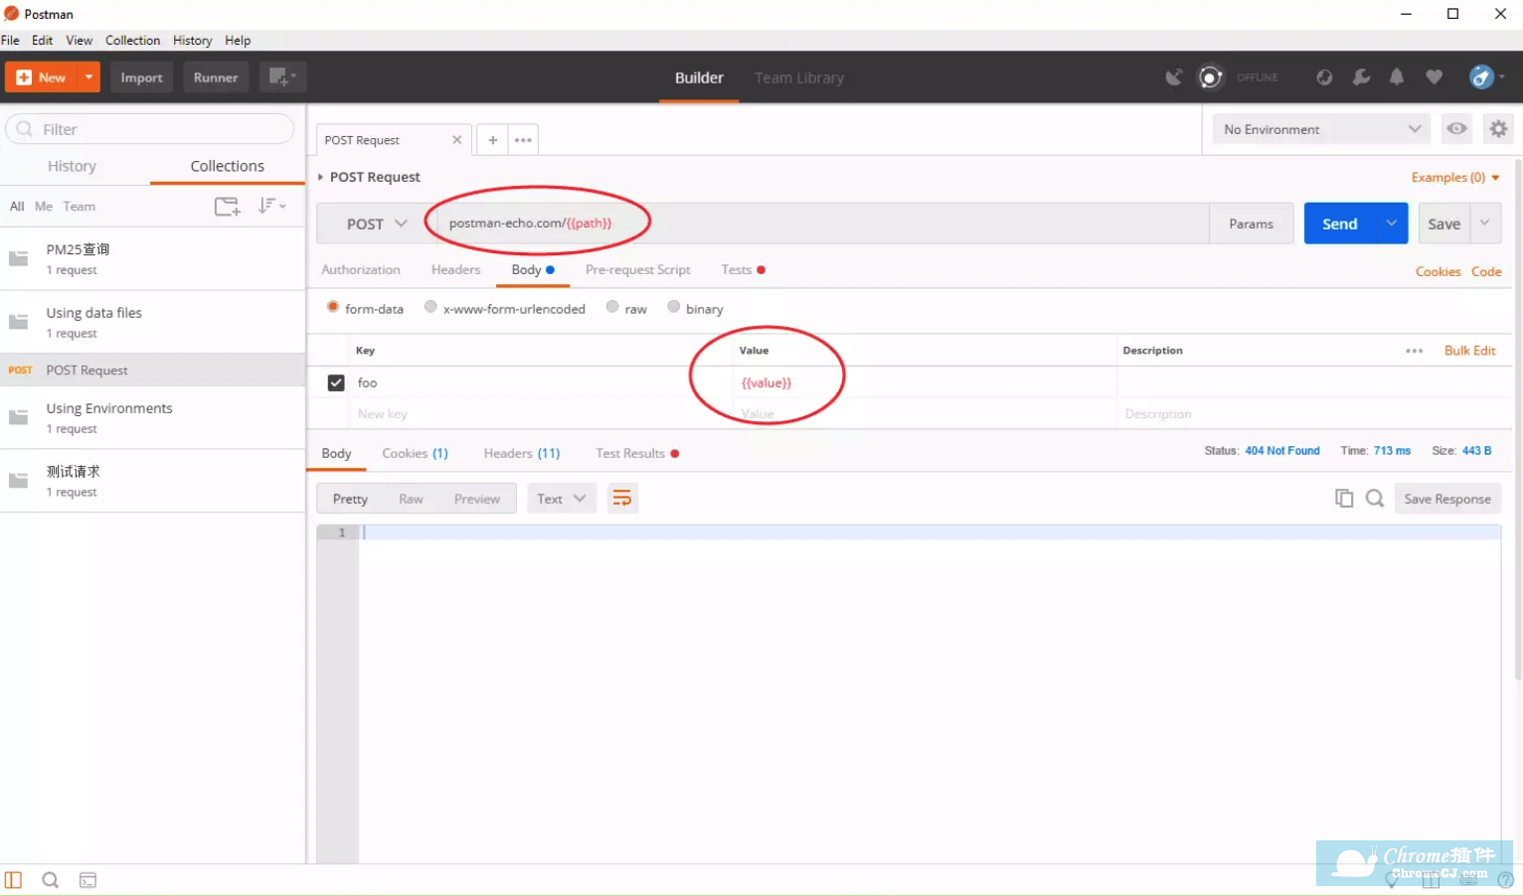Click the Params button
This screenshot has height=896, width=1523.
click(1251, 224)
